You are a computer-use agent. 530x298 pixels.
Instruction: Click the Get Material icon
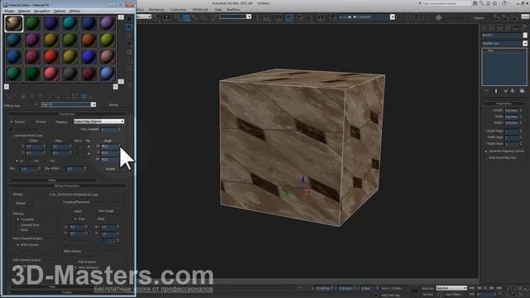[8, 96]
